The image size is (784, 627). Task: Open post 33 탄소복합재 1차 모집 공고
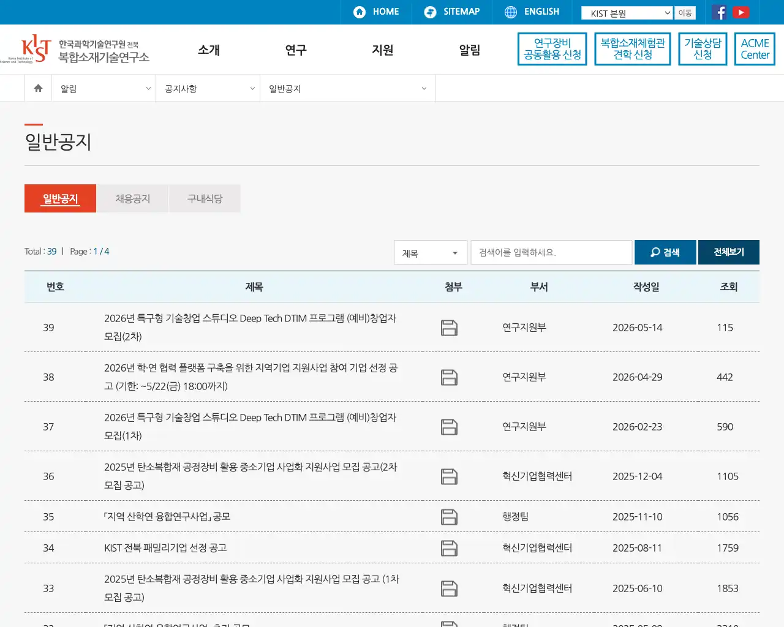tap(252, 588)
